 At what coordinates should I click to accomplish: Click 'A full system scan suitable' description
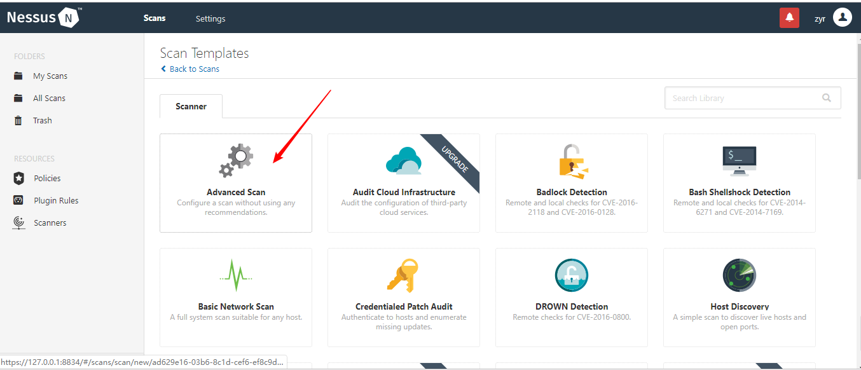[236, 317]
